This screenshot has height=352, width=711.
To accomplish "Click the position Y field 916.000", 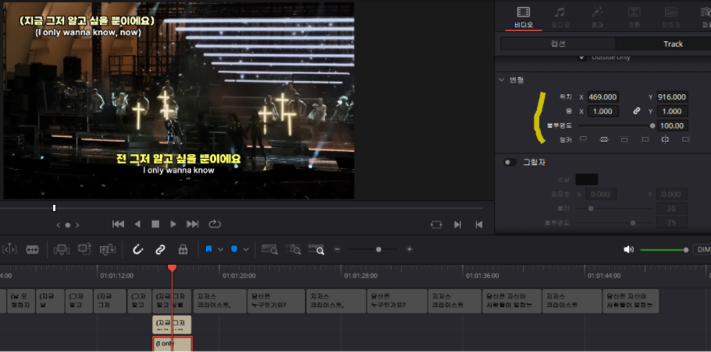I will pos(672,97).
